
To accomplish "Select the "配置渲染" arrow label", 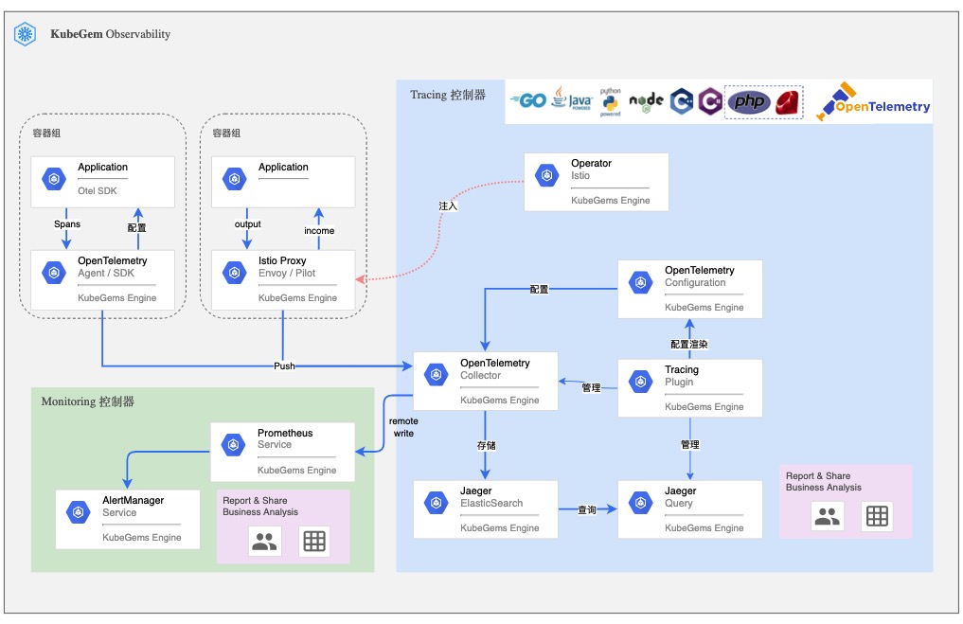I will [689, 345].
